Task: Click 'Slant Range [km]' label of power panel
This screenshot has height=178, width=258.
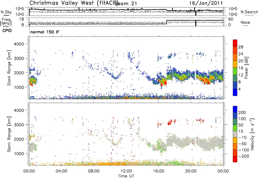Action: pyautogui.click(x=9, y=68)
